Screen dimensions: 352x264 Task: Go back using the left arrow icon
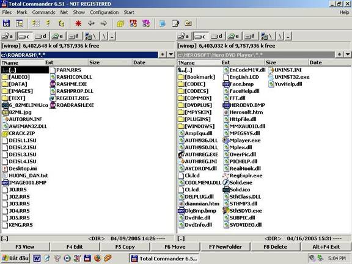point(91,23)
